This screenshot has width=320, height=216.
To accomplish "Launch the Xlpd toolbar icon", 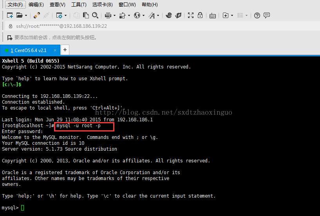I will pos(178,15).
